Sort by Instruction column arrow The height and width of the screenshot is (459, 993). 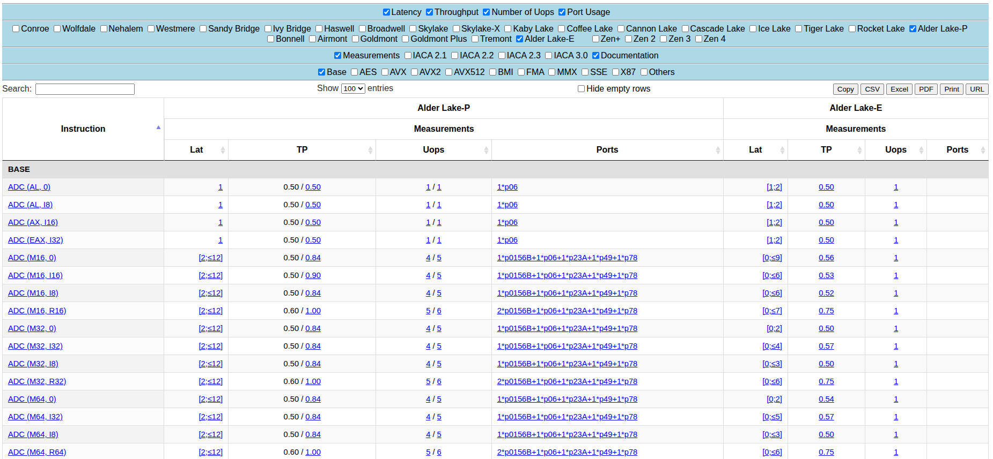[x=158, y=127]
